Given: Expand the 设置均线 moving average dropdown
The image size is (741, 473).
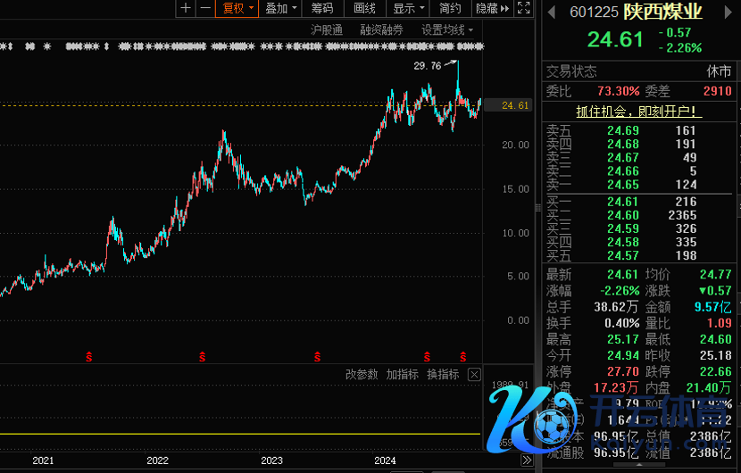Looking at the screenshot, I should pos(447,29).
